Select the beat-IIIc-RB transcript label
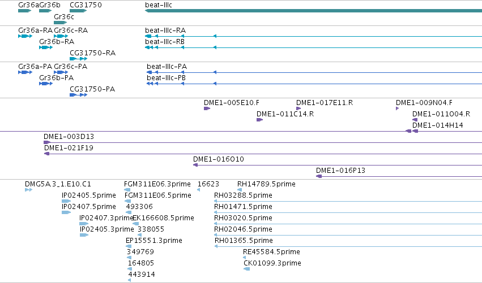Screen dimensions: 482x283 165,42
